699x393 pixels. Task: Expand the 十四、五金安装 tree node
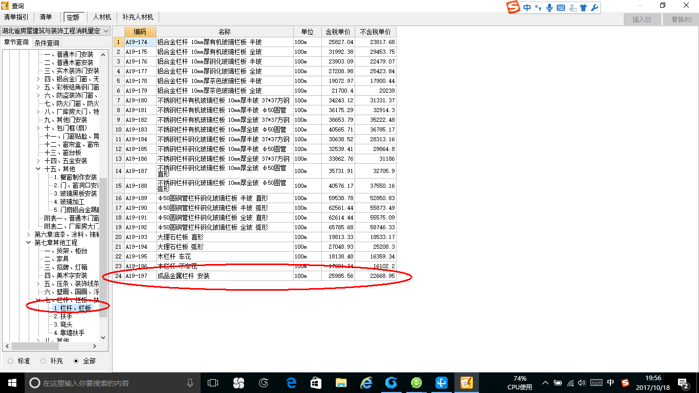click(x=38, y=161)
